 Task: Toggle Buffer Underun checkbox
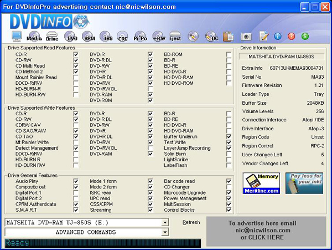229,136
